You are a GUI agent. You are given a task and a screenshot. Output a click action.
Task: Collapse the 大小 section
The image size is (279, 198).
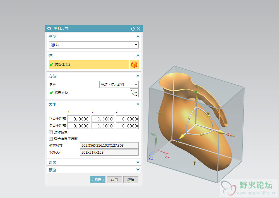pyautogui.click(x=138, y=104)
